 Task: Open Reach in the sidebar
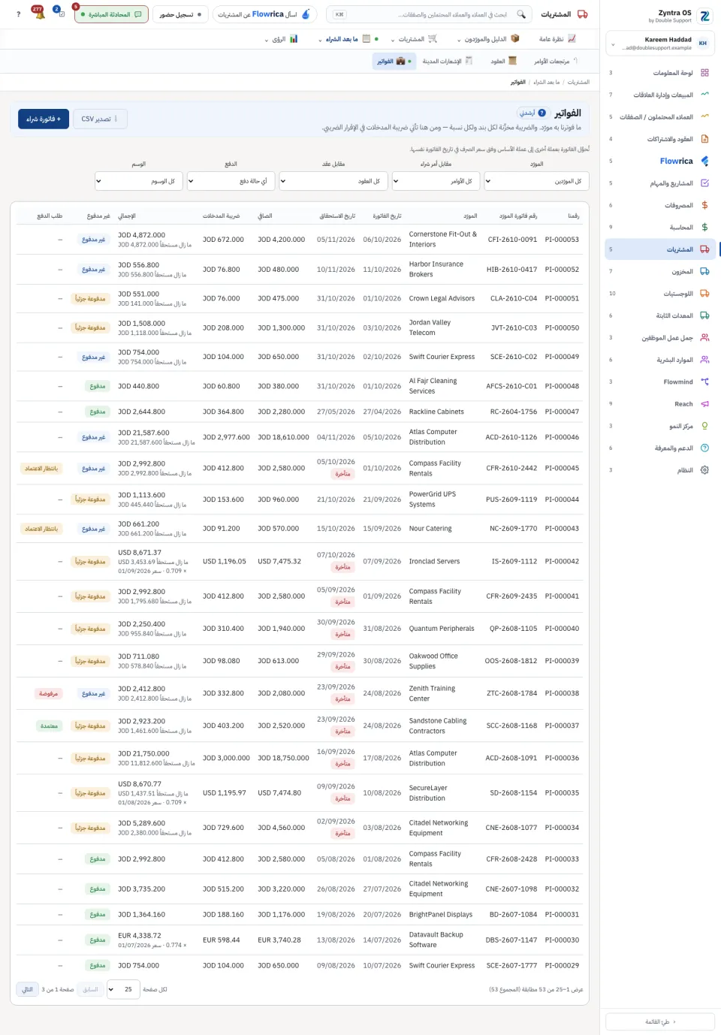click(x=660, y=404)
